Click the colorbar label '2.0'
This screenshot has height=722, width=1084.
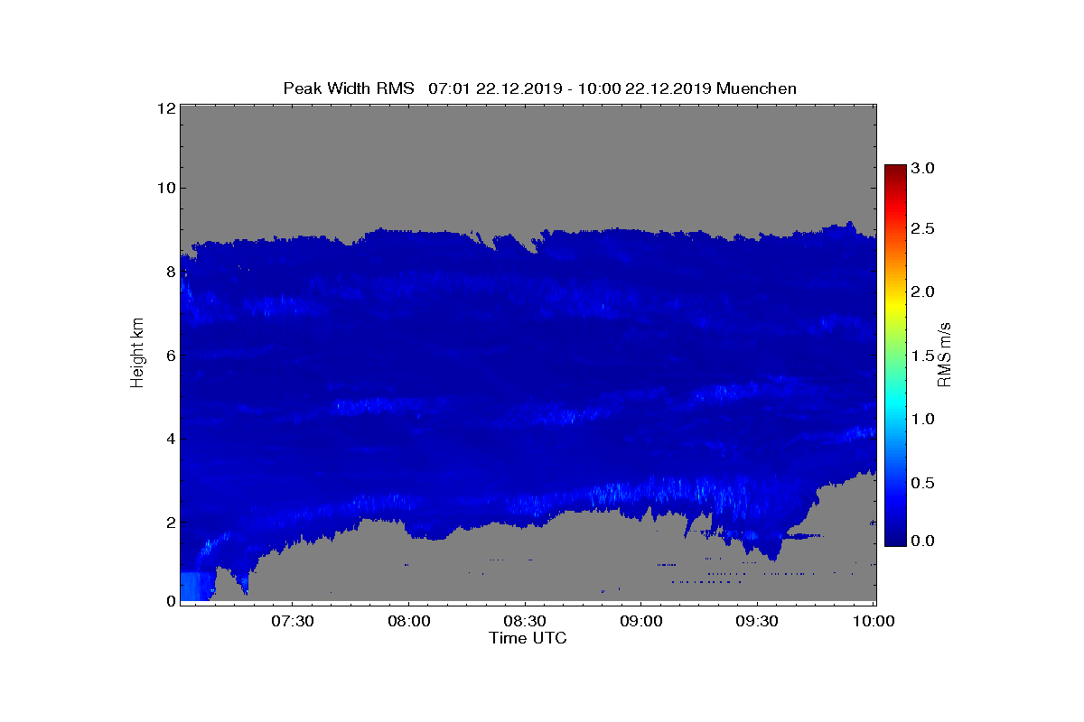pos(922,292)
